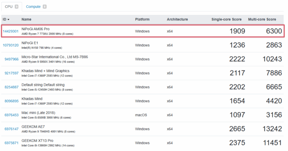The width and height of the screenshot is (288, 151).
Task: Click multi-core score 2863
Action: (274, 45)
